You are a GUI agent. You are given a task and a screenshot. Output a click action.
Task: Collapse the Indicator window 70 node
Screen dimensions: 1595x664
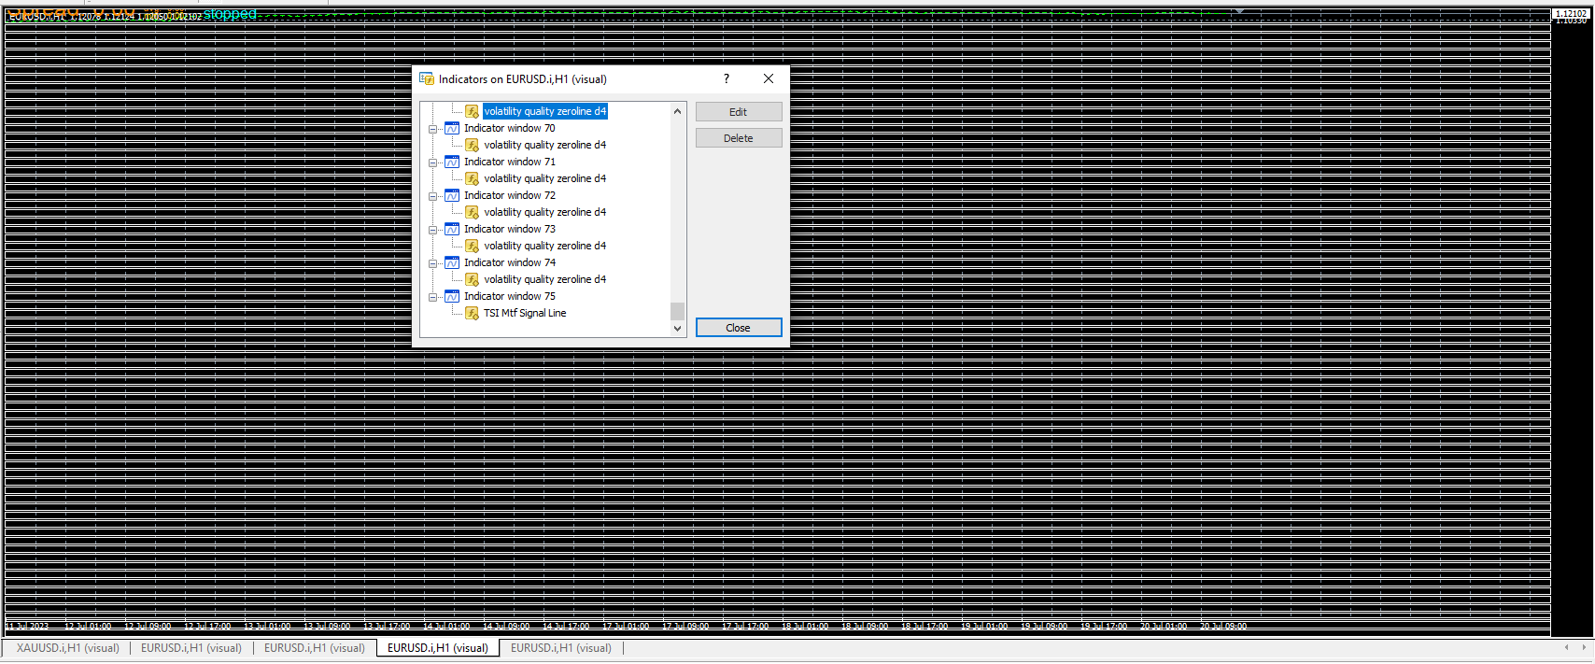click(433, 130)
